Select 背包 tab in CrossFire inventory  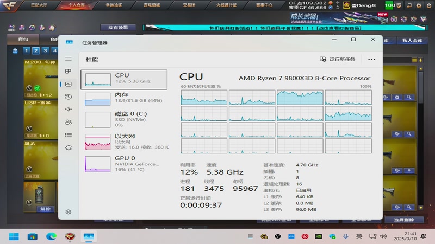tap(23, 39)
